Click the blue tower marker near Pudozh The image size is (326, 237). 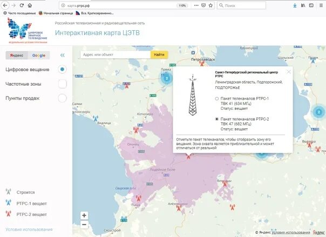[x=313, y=60]
